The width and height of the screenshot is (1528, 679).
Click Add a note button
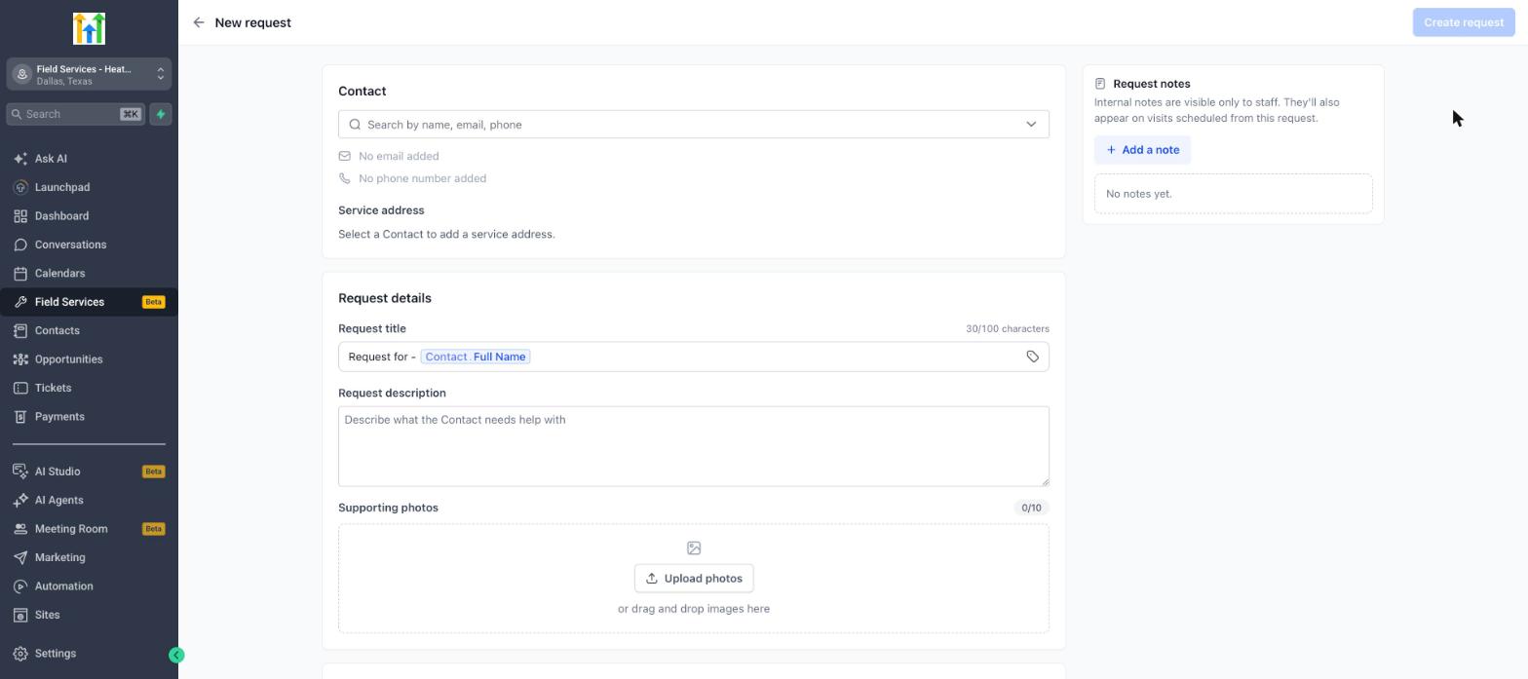pyautogui.click(x=1142, y=150)
